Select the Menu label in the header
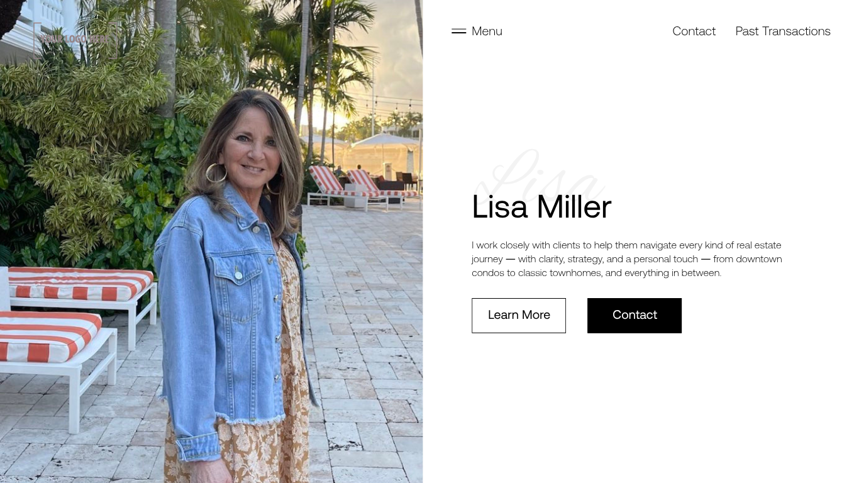859x483 pixels. pyautogui.click(x=487, y=31)
